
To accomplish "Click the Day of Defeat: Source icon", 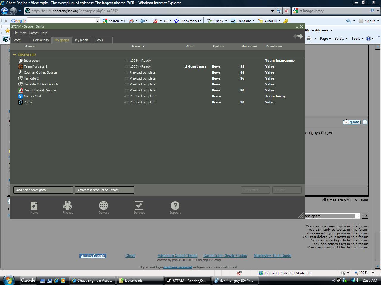I will (x=20, y=90).
